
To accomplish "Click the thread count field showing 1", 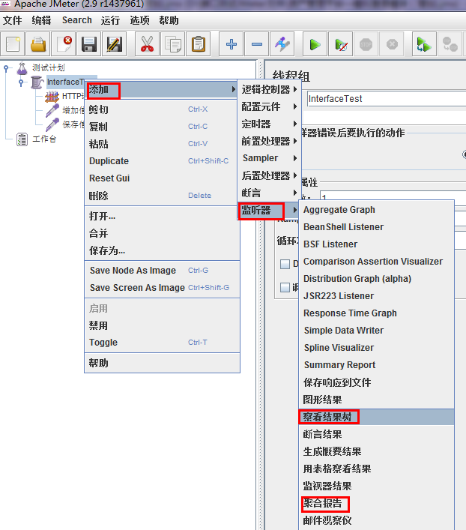I will coord(393,196).
